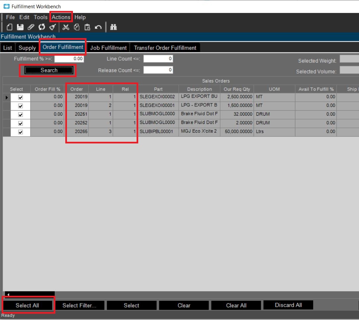Open the Tools menu
The height and width of the screenshot is (320, 359).
click(x=40, y=17)
